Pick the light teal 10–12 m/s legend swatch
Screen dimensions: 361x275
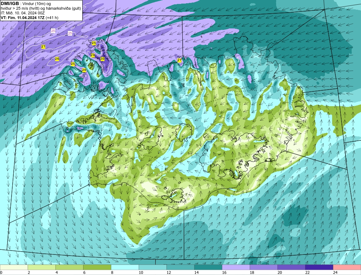153,267
